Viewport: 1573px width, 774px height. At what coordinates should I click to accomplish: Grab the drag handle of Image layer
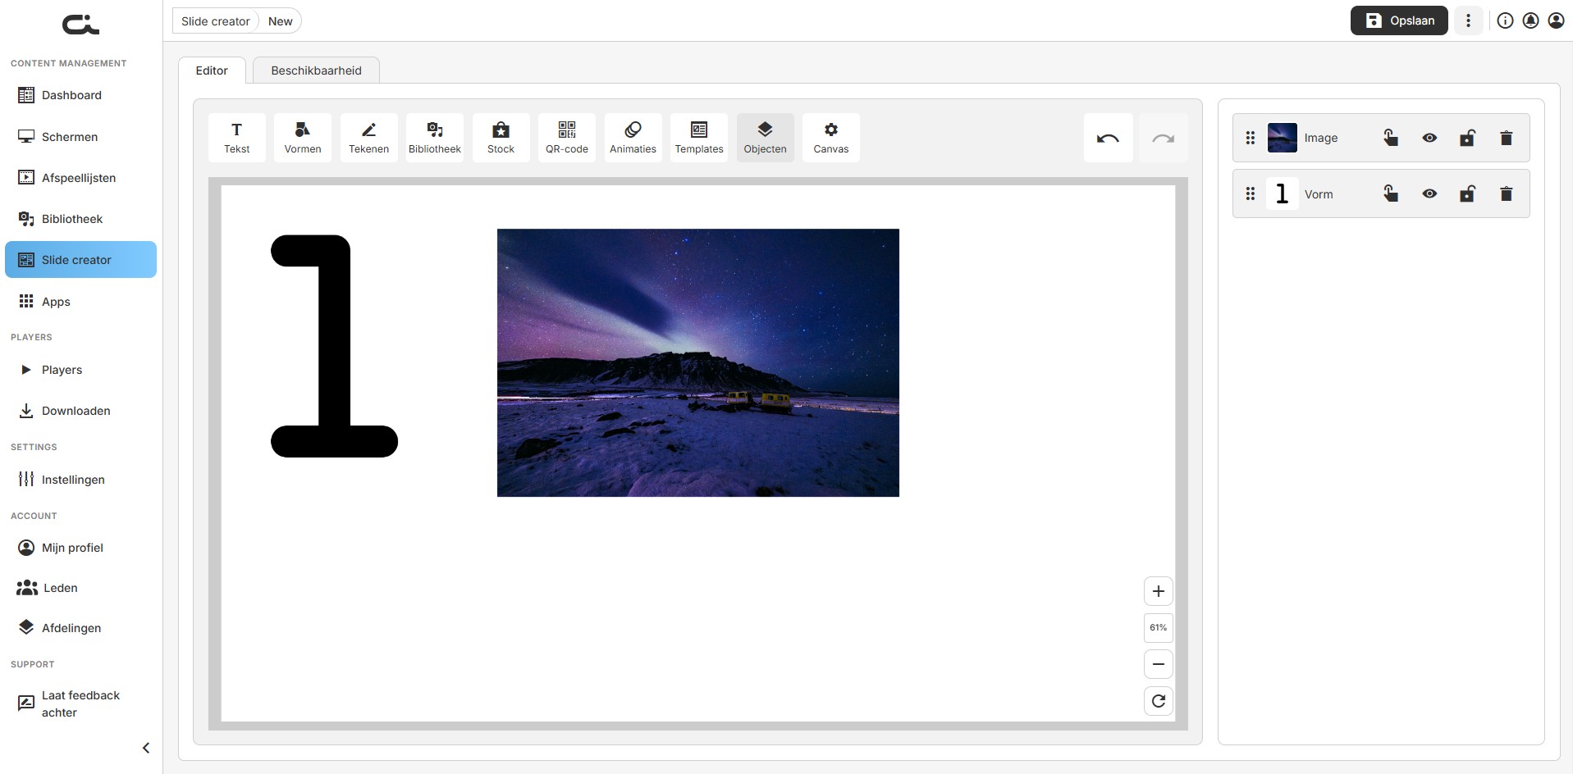coord(1250,138)
